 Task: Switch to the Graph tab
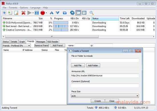[22, 42]
